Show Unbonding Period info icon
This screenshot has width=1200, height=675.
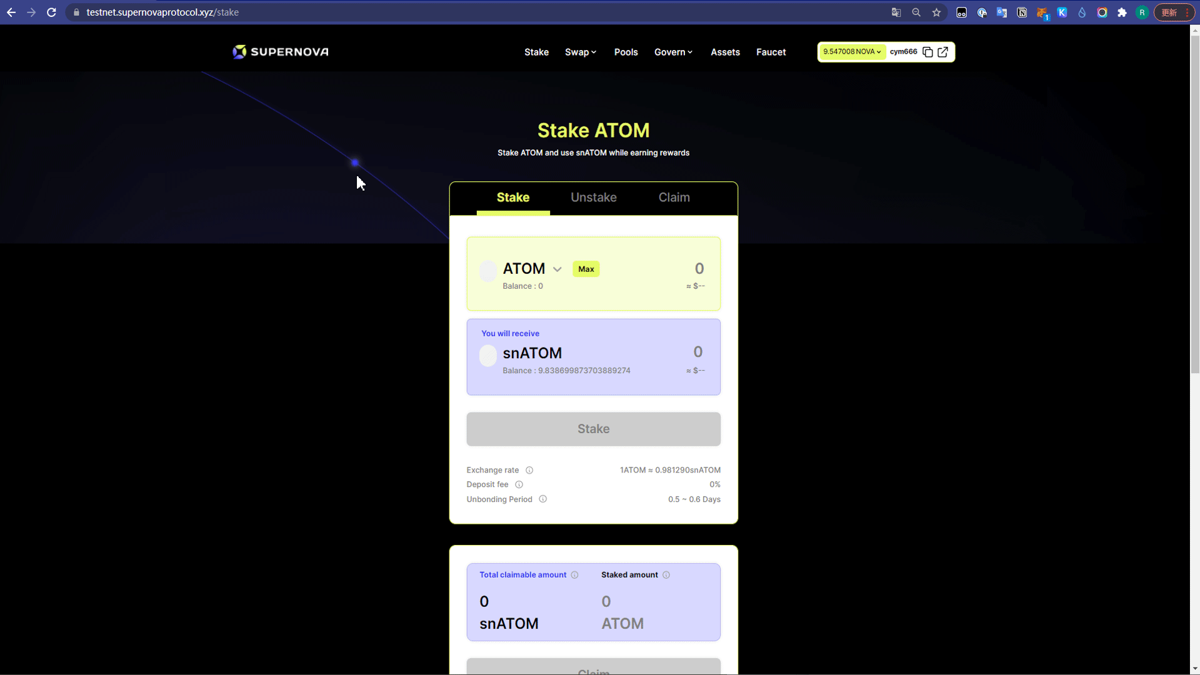click(x=542, y=499)
